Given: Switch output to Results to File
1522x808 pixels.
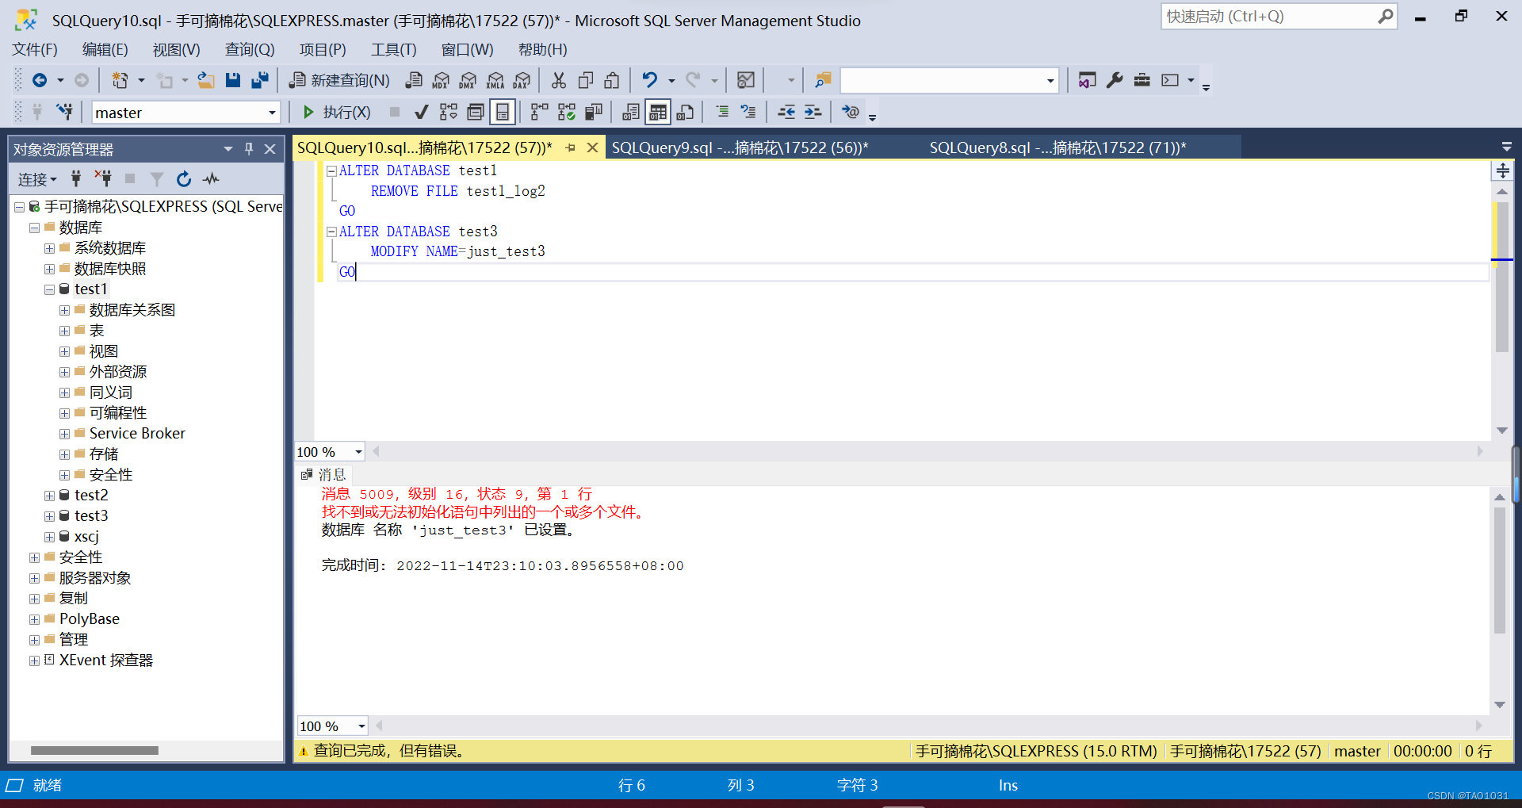Looking at the screenshot, I should tap(685, 112).
